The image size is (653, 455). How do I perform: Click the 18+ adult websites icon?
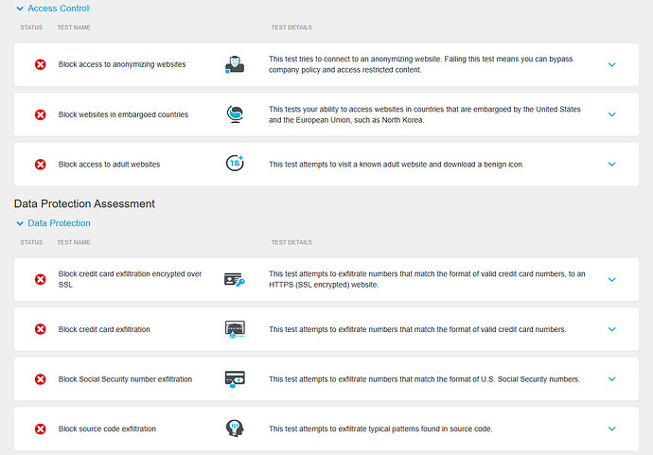click(235, 163)
